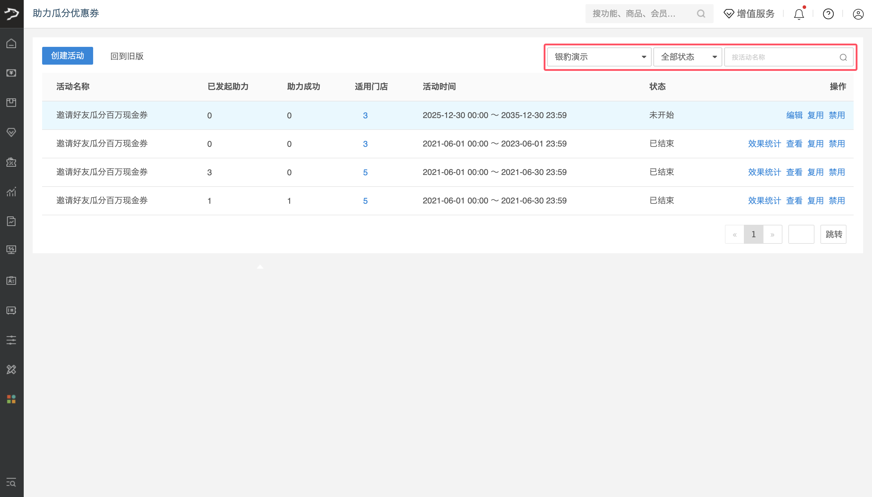The width and height of the screenshot is (872, 497).
Task: Click the home icon in sidebar
Action: click(x=11, y=43)
